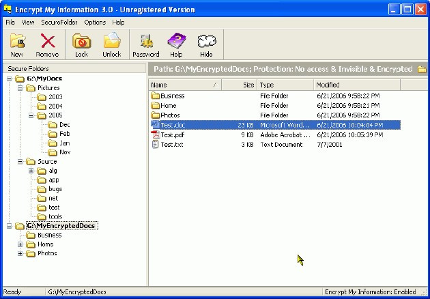The image size is (430, 299).
Task: Sort file list by Name column
Action: tap(185, 85)
